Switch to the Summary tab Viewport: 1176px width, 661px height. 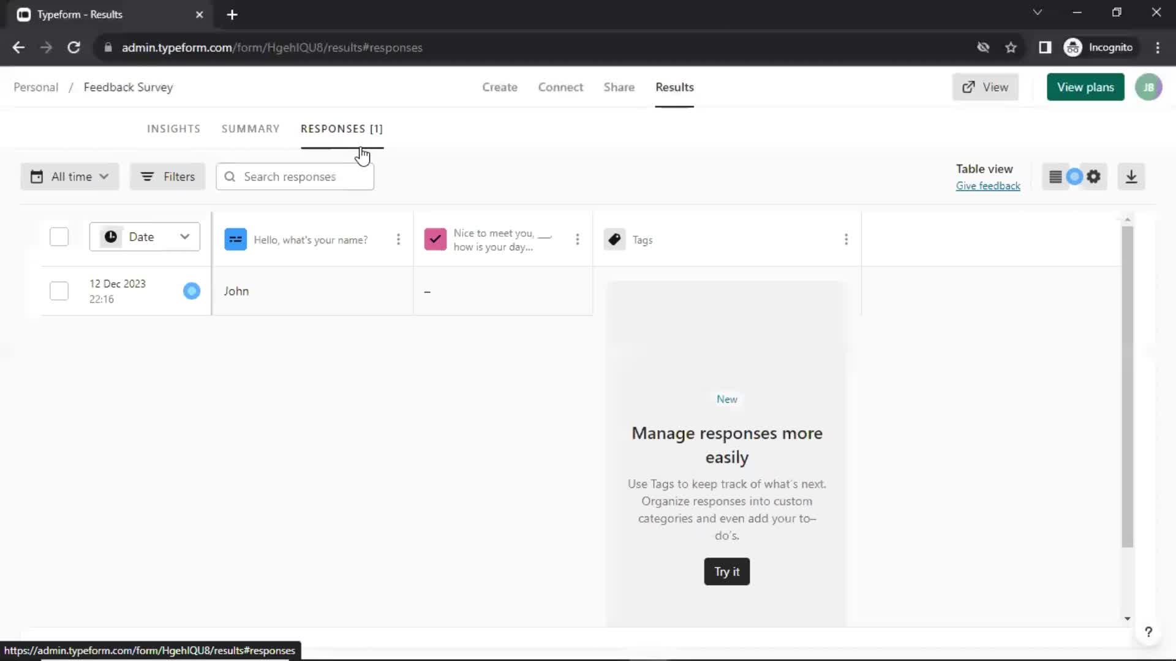point(251,129)
